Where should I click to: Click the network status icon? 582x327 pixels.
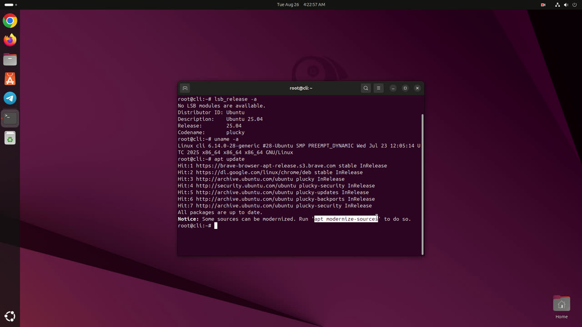[557, 5]
